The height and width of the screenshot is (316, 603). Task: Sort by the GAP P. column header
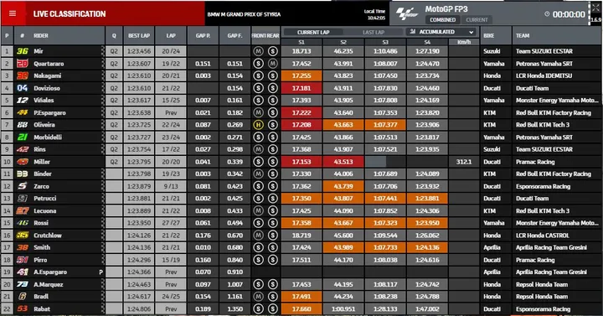tap(203, 35)
